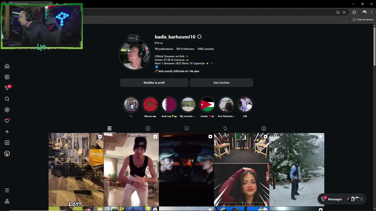The width and height of the screenshot is (376, 211).
Task: Open Chrome profile avatar
Action: click(365, 12)
